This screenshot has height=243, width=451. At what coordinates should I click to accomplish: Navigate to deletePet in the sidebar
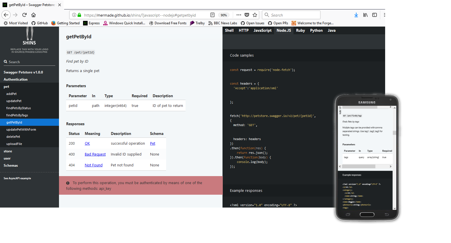click(x=29, y=137)
